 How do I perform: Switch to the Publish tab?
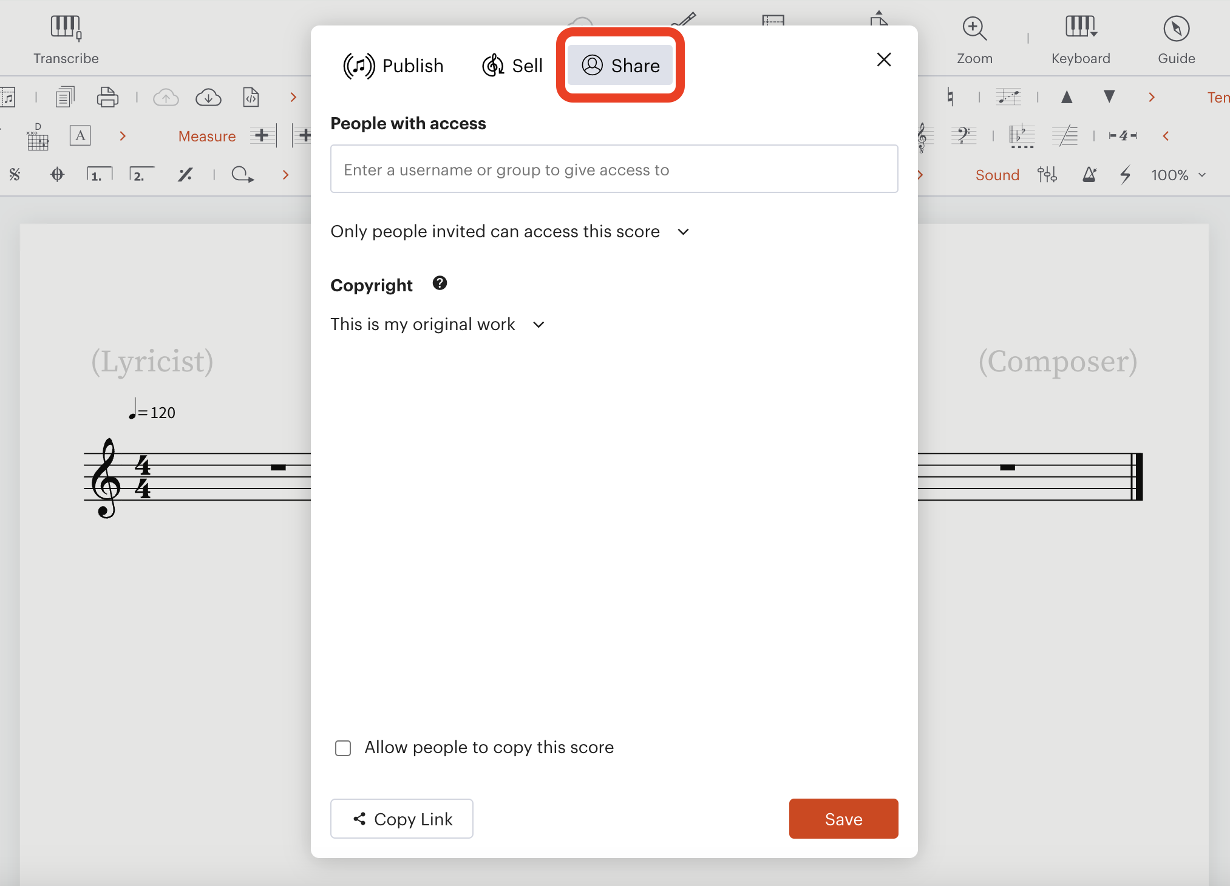click(x=393, y=66)
